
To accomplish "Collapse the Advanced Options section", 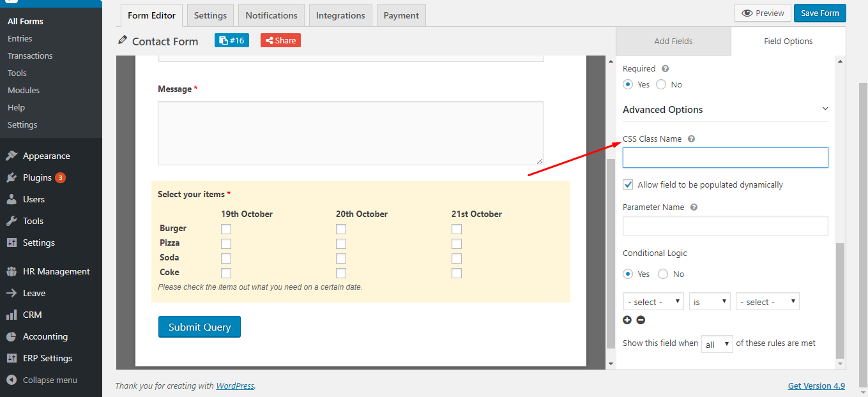I will tap(825, 109).
